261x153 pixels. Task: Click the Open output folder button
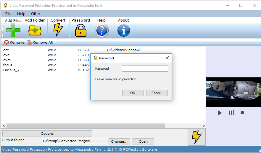coord(143,141)
